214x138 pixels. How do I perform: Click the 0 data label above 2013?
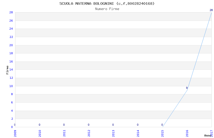point(113,125)
